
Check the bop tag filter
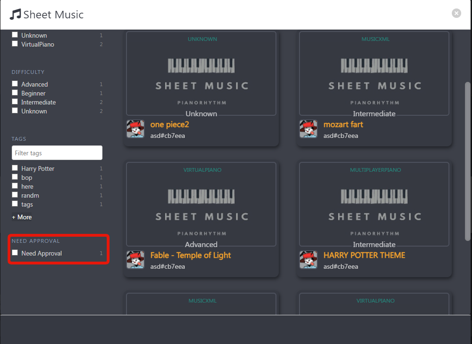(15, 177)
